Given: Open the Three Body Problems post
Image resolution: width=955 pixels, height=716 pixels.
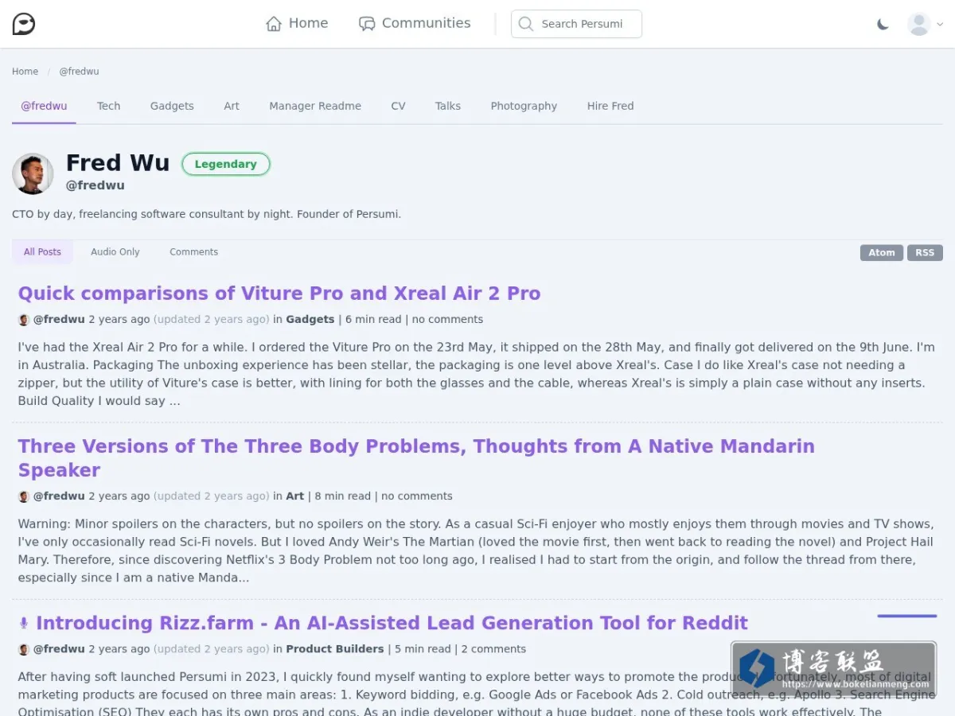Looking at the screenshot, I should (x=416, y=458).
